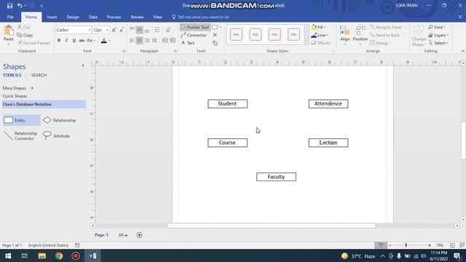The width and height of the screenshot is (466, 262).
Task: Open the font name Calibri dropdown
Action: [90, 30]
